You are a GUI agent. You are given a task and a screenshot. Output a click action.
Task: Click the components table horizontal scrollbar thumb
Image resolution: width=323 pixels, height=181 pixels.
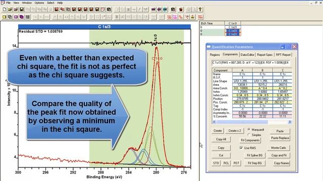[242, 122]
